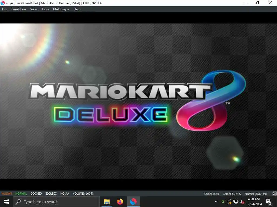Open the network tray icon
The height and width of the screenshot is (207, 277).
tap(236, 202)
